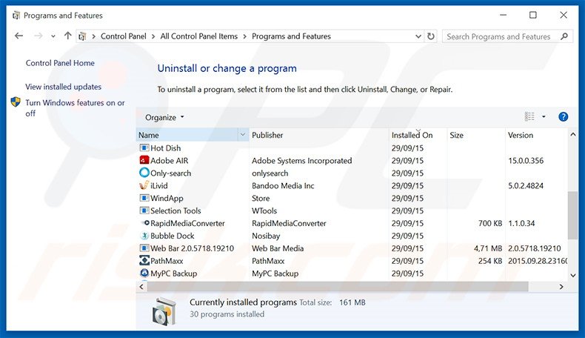Click the scroll right arrow of list
This screenshot has height=338, width=585.
[x=561, y=286]
